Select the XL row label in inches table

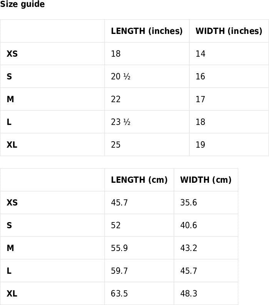point(12,145)
